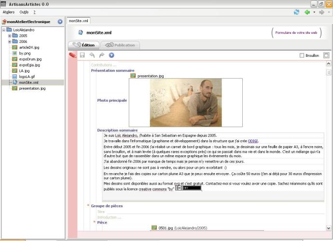Screen dimensions: 333x241
Task: Collapse the LoicAlejandro folder
Action: (x=4, y=30)
